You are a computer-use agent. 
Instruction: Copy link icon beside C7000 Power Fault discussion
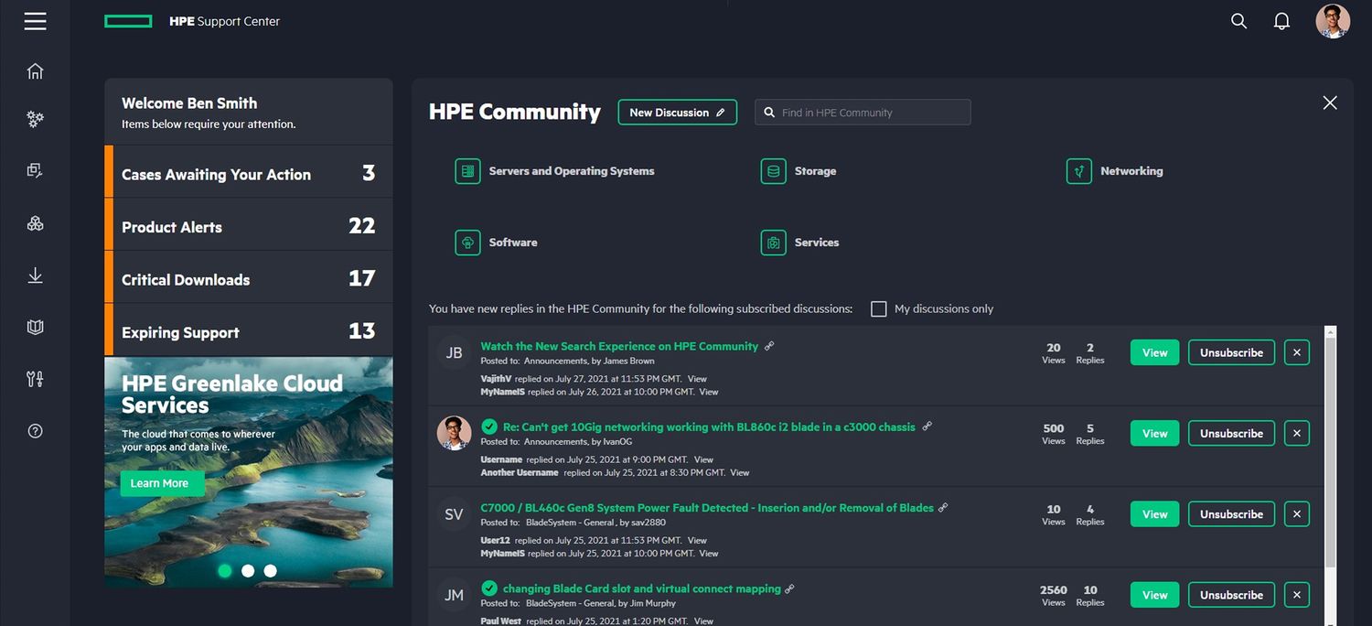[943, 507]
